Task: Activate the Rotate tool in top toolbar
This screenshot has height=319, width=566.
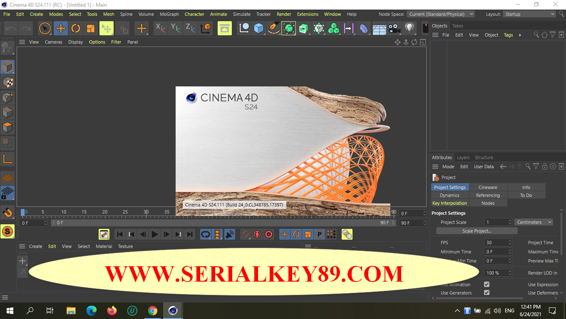Action: pos(76,28)
